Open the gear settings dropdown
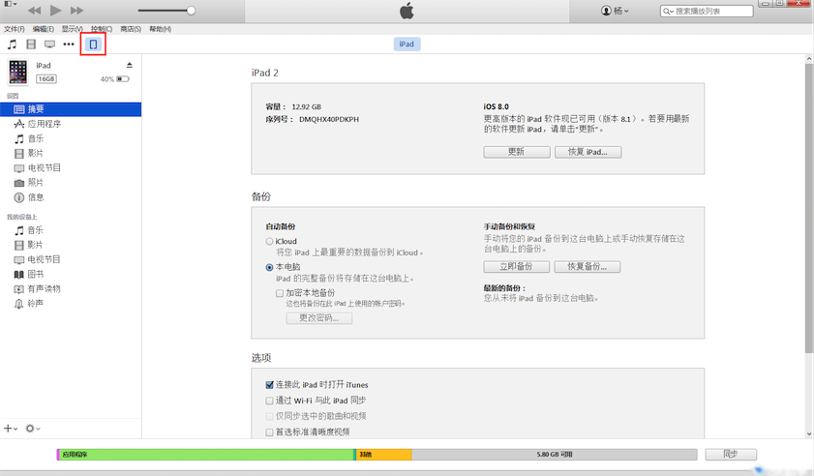Viewport: 814px width, 476px height. point(33,428)
